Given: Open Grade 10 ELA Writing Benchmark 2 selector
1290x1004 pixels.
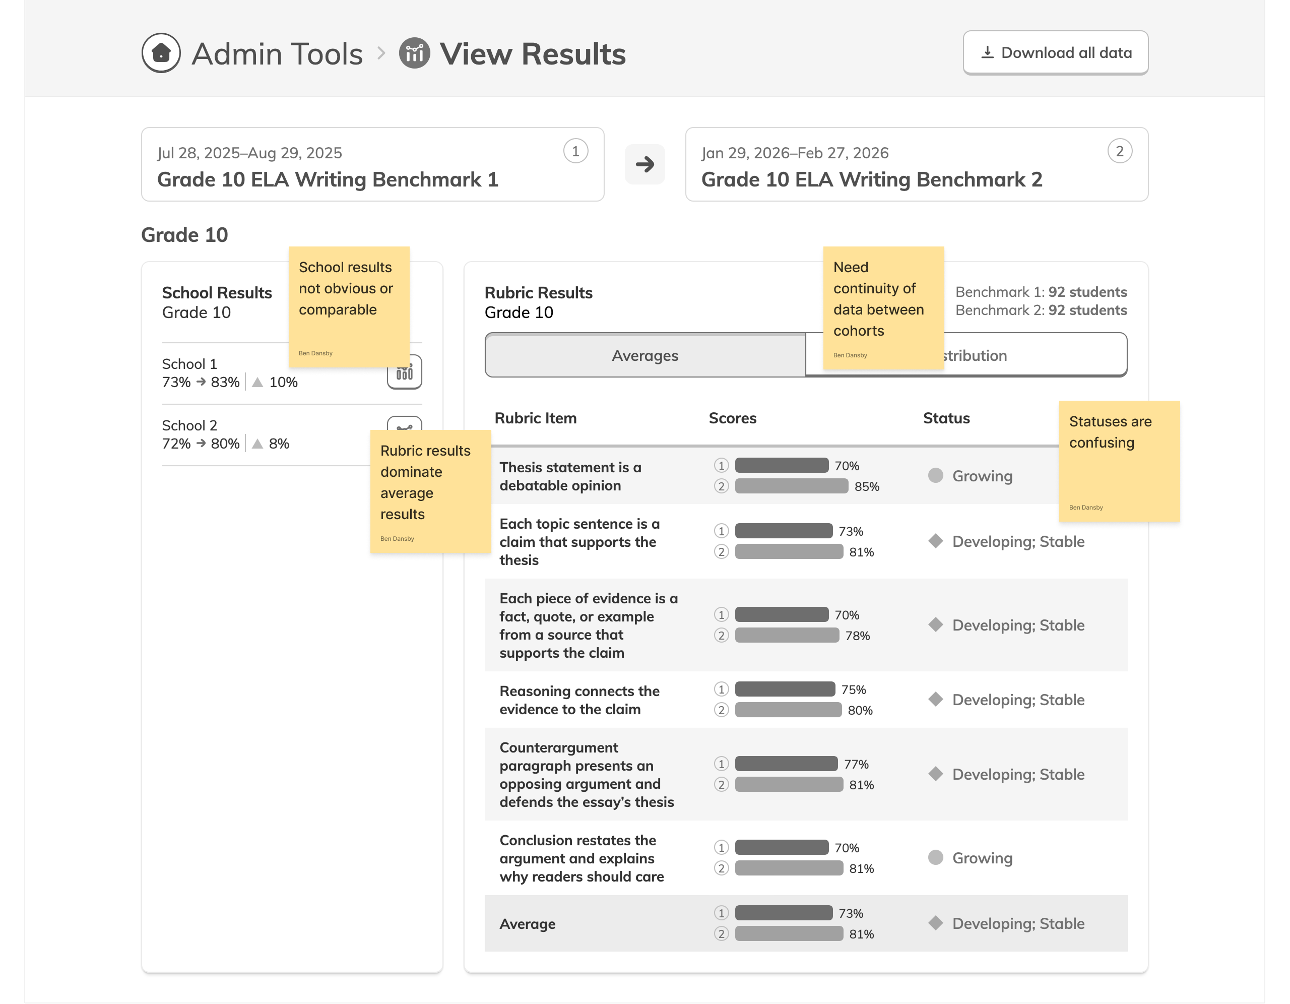Looking at the screenshot, I should tap(916, 165).
